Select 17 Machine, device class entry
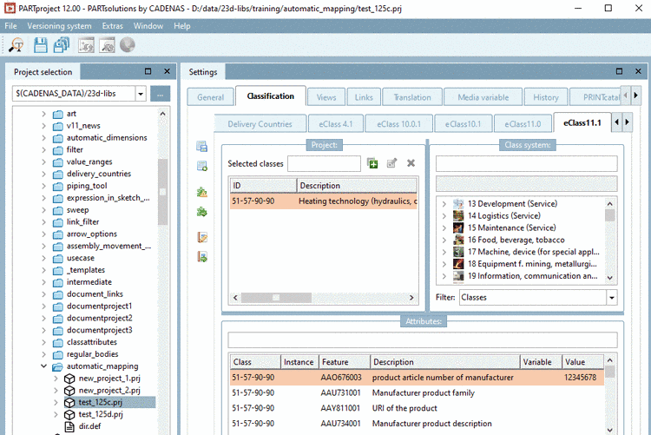This screenshot has height=435, width=651. [533, 252]
